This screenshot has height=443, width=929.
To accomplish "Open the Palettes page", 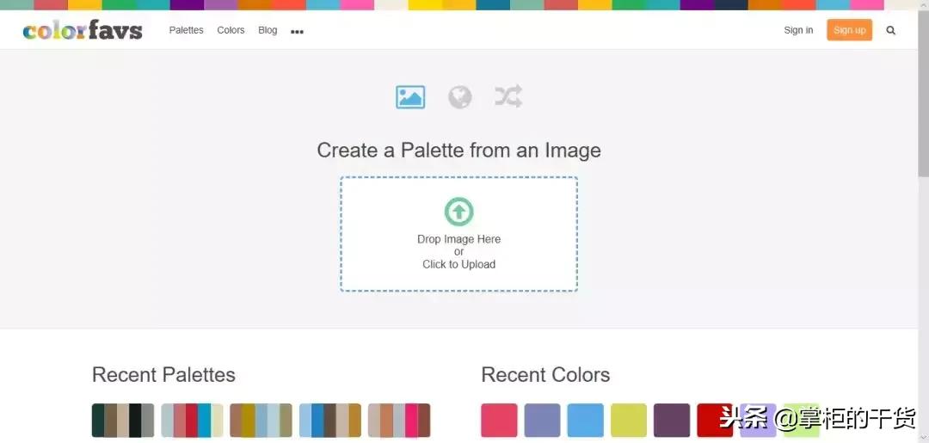I will click(186, 30).
